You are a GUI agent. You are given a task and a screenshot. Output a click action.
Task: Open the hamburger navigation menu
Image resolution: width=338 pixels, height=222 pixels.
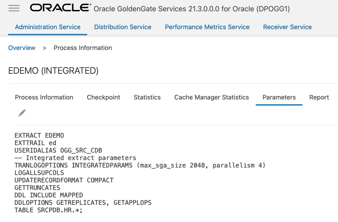pyautogui.click(x=14, y=9)
